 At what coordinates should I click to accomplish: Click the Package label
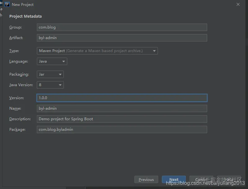[17, 130]
